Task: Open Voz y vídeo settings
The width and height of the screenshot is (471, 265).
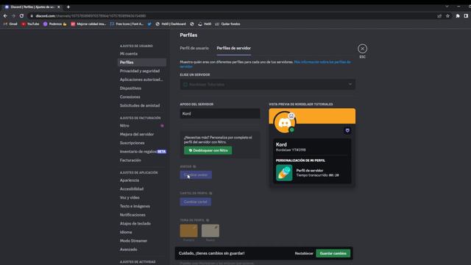Action: click(x=142, y=197)
